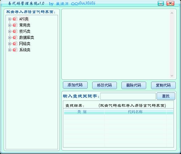
Task: Click the 代码名称 column header
Action: click(135, 112)
